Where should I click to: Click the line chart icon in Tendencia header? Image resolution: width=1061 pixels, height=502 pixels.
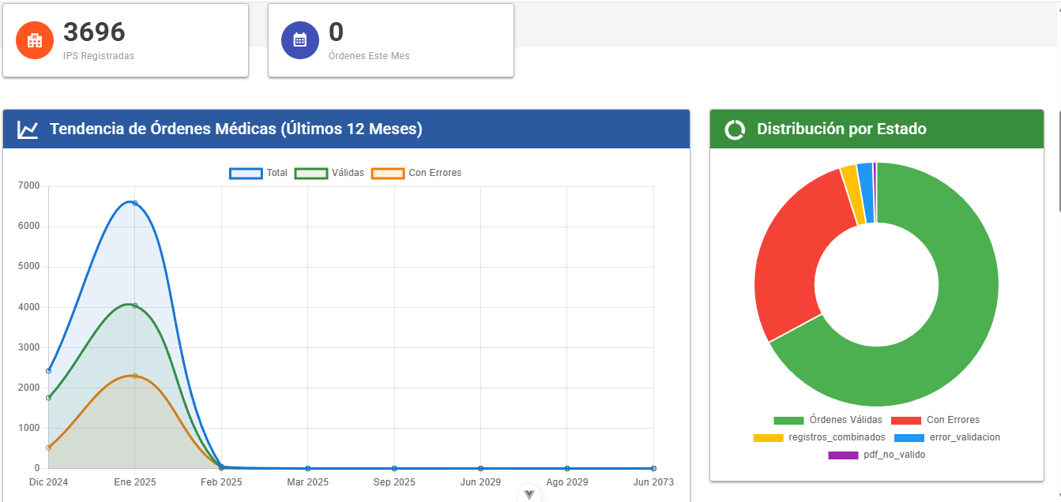pos(28,129)
